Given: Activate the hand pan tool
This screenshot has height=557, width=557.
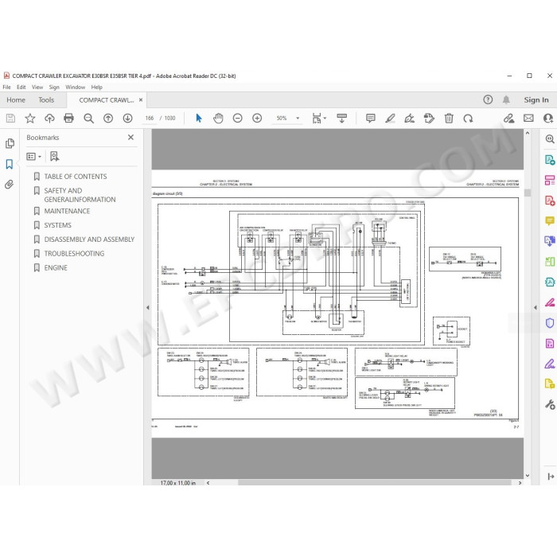Looking at the screenshot, I should 218,118.
